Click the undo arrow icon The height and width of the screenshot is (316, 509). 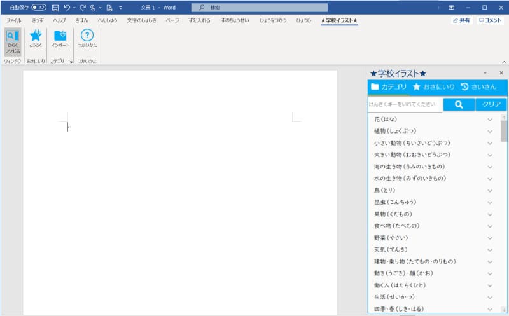pos(67,8)
